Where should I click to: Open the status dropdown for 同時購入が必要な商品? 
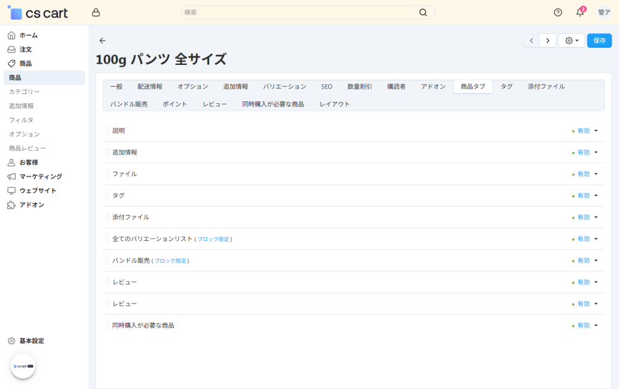point(585,326)
